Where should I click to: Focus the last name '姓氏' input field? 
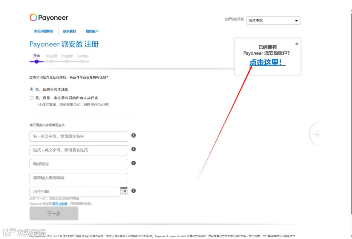pyautogui.click(x=79, y=150)
